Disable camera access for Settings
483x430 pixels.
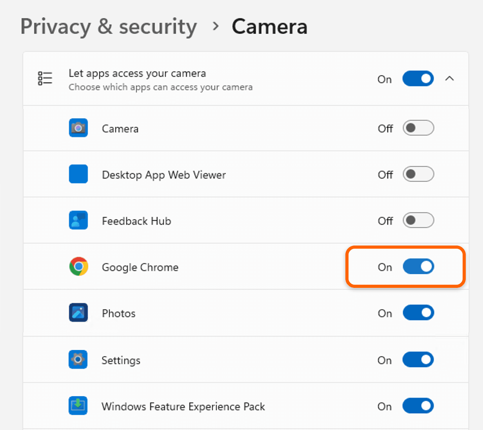click(x=418, y=360)
